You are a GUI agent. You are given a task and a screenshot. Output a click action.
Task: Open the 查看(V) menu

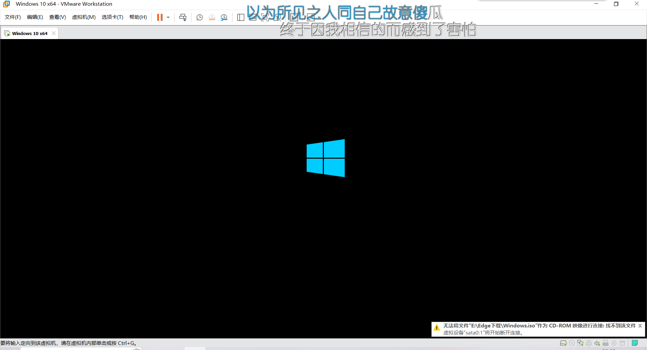click(x=58, y=17)
